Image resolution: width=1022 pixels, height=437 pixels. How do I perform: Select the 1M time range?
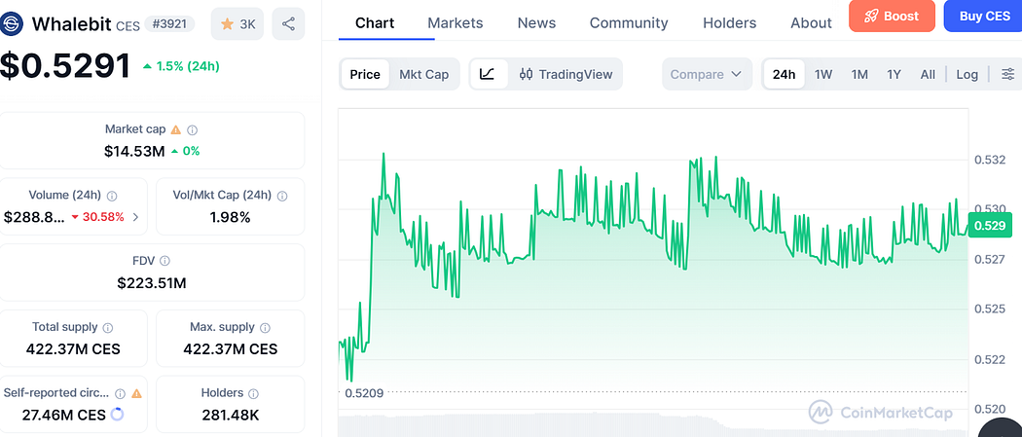point(859,74)
